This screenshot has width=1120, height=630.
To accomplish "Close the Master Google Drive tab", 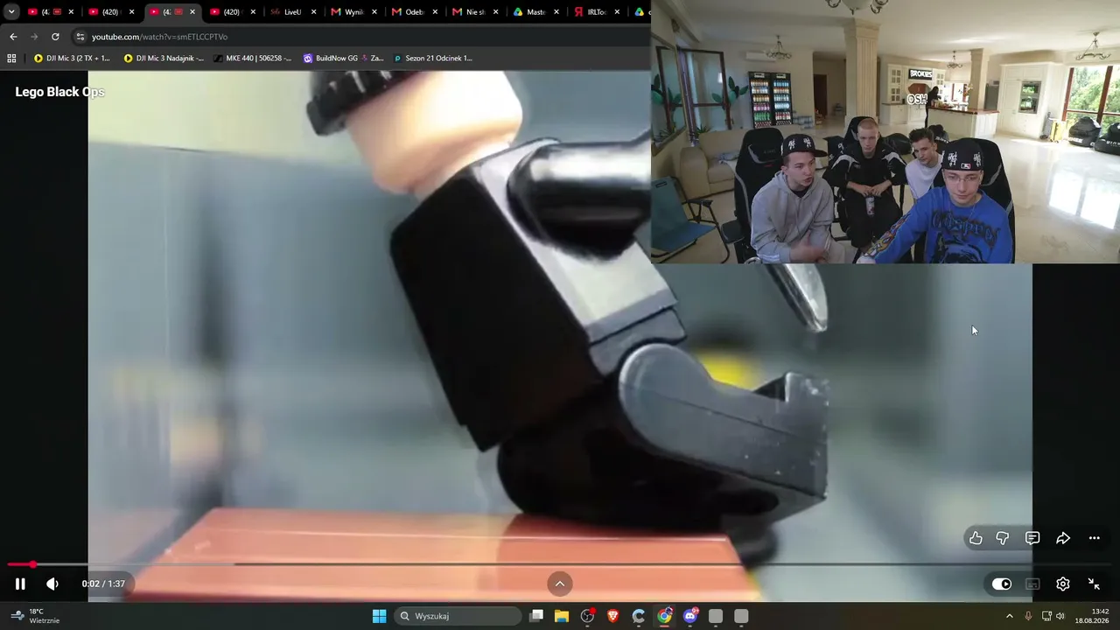I will 556,12.
